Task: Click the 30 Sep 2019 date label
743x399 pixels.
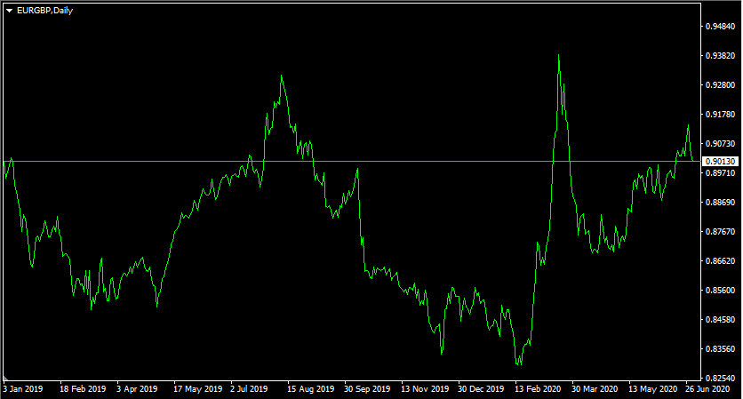Action: pyautogui.click(x=367, y=389)
